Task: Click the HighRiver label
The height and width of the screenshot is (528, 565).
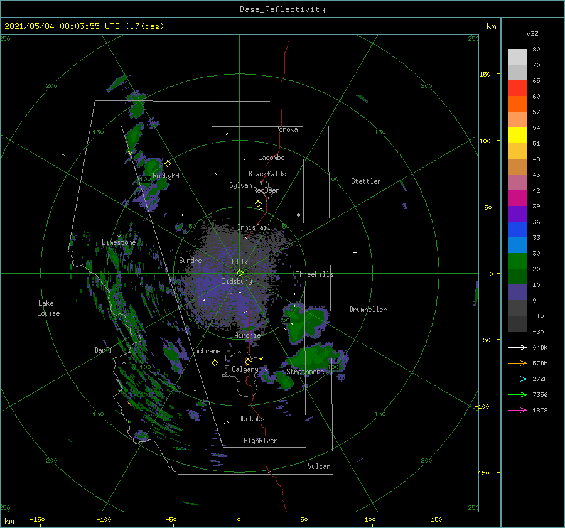Action: [261, 441]
